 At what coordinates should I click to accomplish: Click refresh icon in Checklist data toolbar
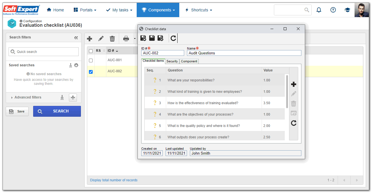click(x=173, y=38)
